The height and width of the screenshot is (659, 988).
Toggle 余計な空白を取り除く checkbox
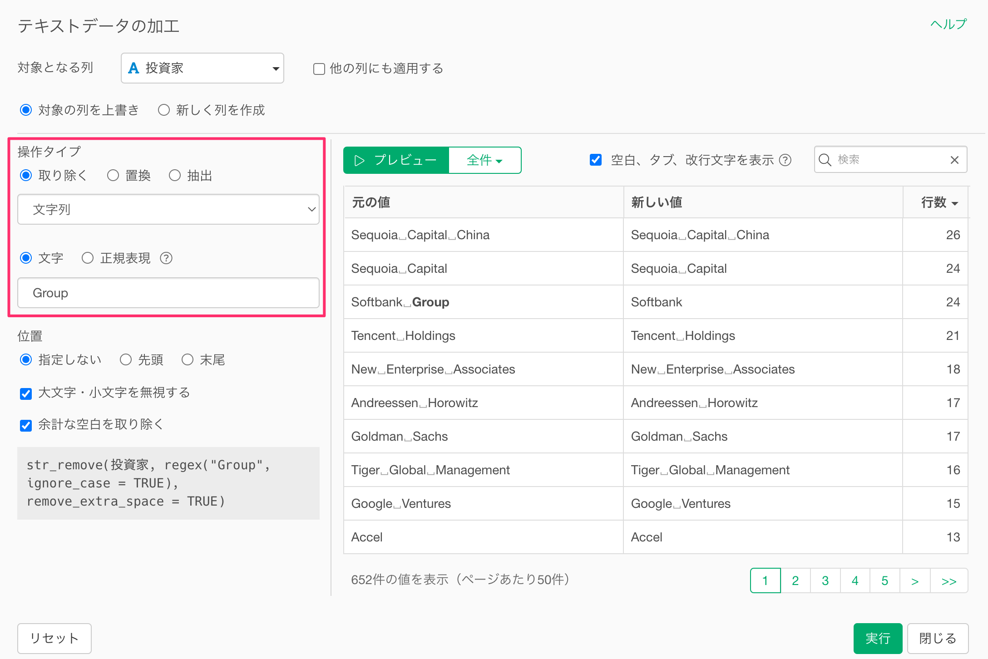[x=26, y=425]
